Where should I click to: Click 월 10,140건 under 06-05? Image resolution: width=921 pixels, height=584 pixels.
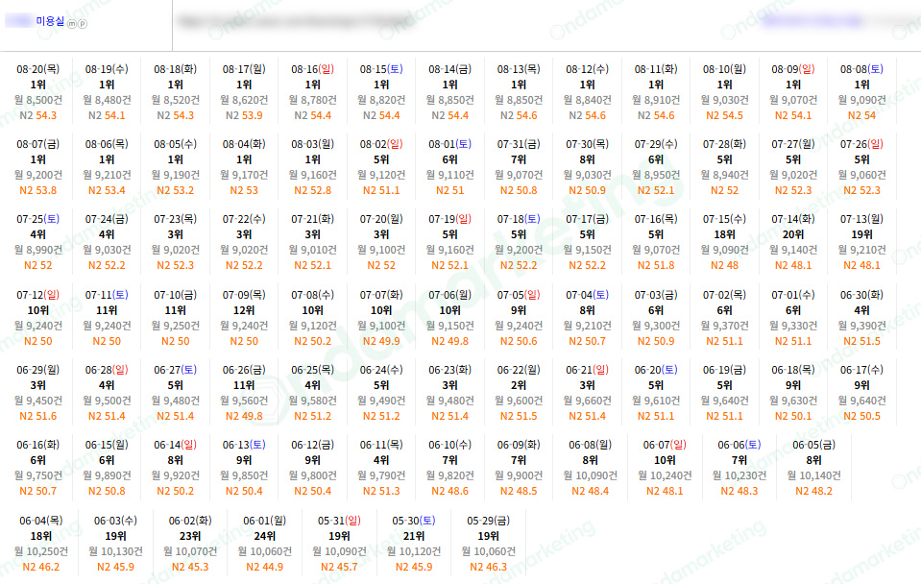[814, 475]
